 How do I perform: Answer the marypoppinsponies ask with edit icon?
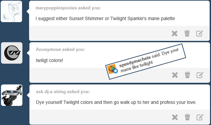click(x=200, y=34)
